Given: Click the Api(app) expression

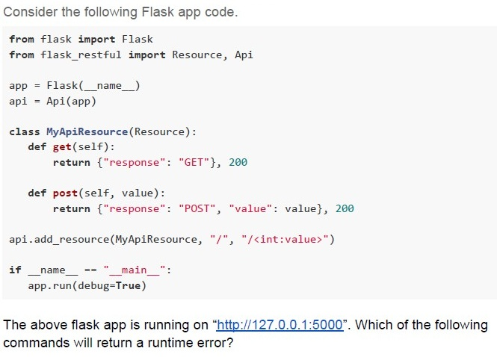Looking at the screenshot, I should 71,102.
